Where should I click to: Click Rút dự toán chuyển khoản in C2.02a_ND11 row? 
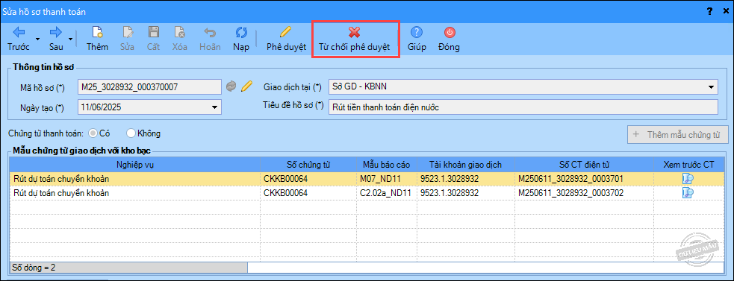coord(61,192)
